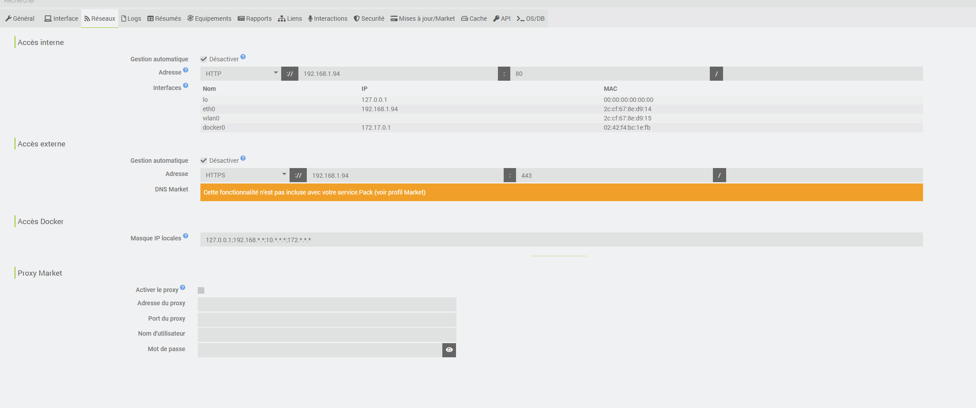Click the eth0 IP 192.168.1.94 cell
The image size is (976, 408).
[380, 109]
